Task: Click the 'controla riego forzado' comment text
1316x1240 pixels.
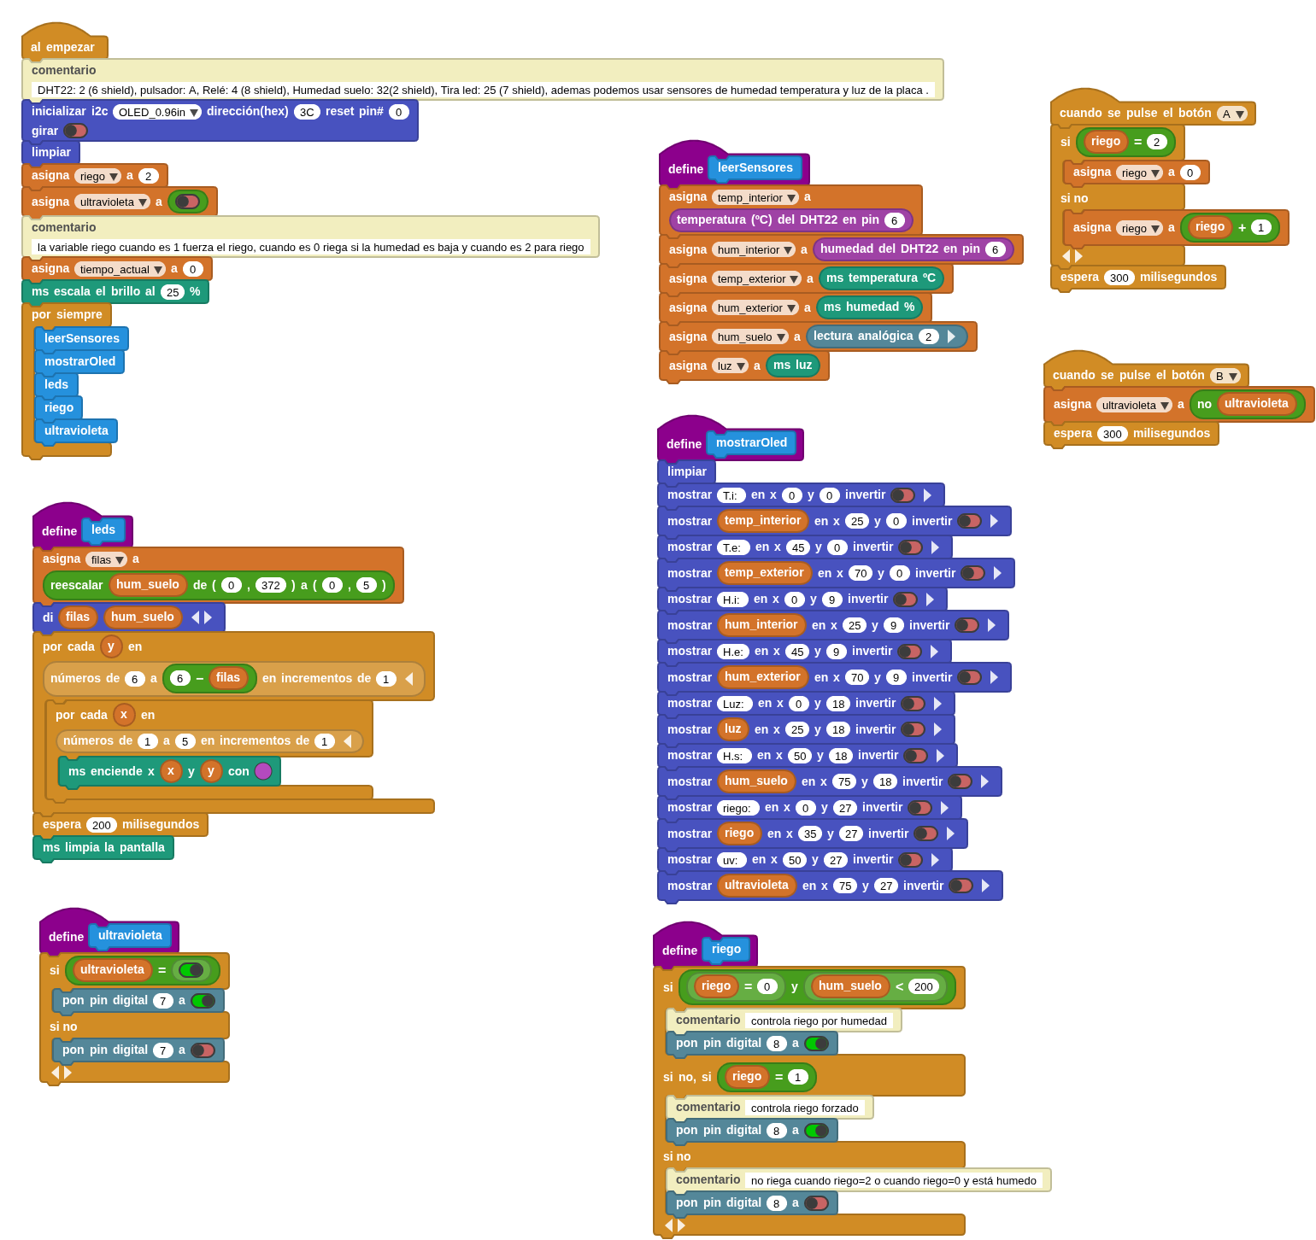Action: click(x=804, y=1108)
